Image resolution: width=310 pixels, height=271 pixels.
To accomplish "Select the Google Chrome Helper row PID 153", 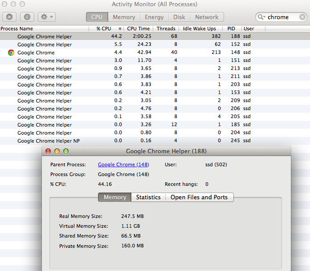I will [x=155, y=93].
